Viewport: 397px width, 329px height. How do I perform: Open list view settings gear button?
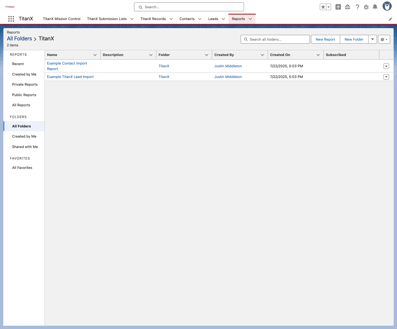[x=384, y=39]
